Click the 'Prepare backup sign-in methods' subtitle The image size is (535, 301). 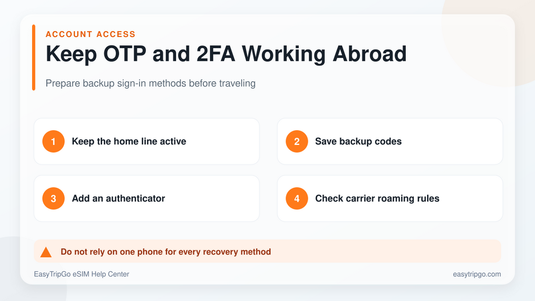click(x=150, y=83)
